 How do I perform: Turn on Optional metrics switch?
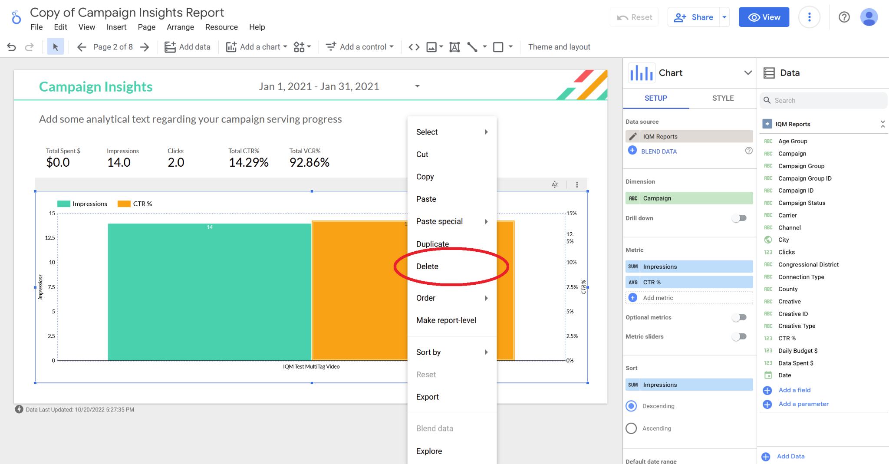(739, 317)
